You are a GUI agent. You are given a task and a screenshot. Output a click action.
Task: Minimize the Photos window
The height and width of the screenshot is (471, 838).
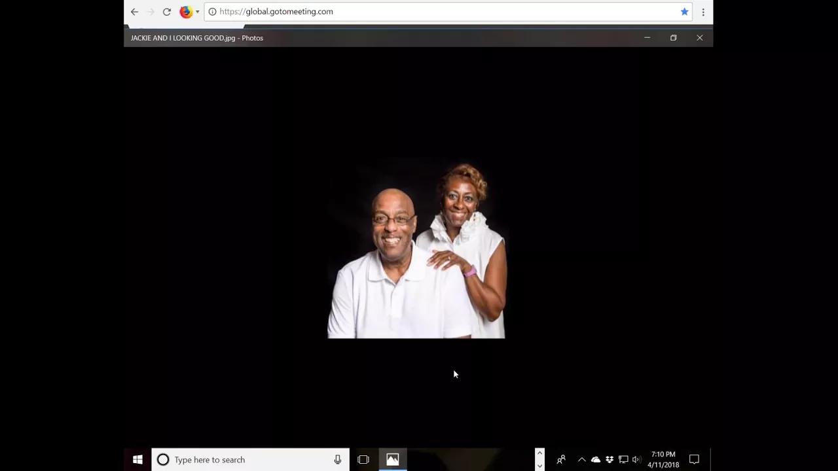click(x=647, y=38)
